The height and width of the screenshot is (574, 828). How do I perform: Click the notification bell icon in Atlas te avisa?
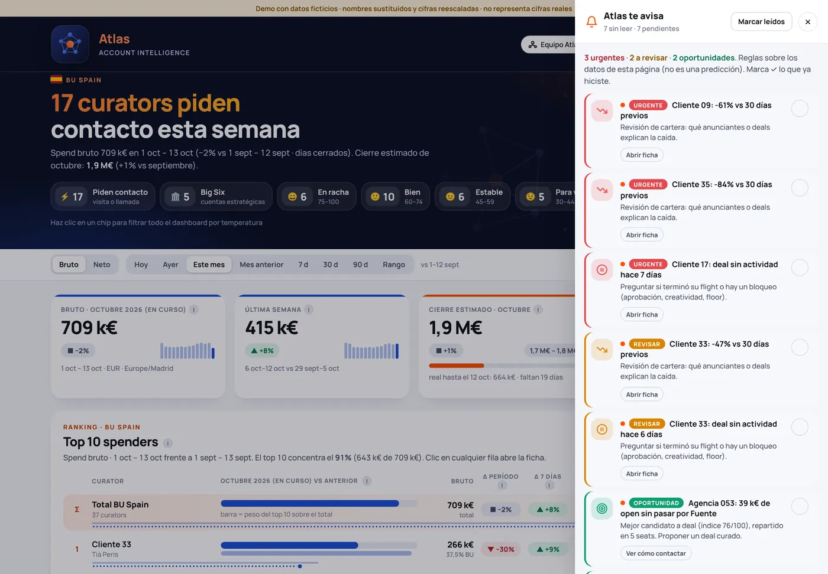[x=591, y=22]
